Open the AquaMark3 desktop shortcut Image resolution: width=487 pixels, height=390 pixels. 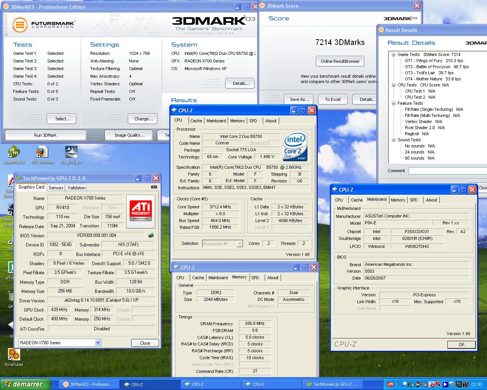click(x=14, y=155)
